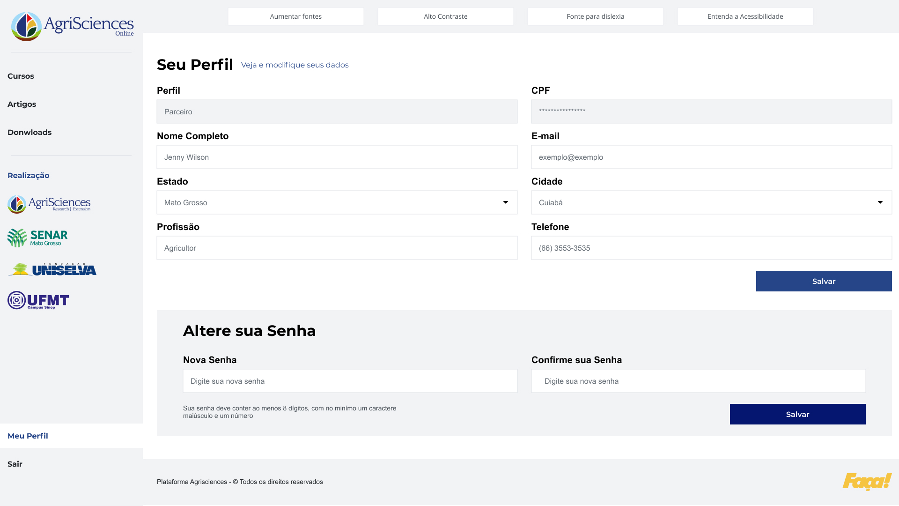Screen dimensions: 899x506
Task: Open the Fundação Uniselva logo
Action: point(52,269)
